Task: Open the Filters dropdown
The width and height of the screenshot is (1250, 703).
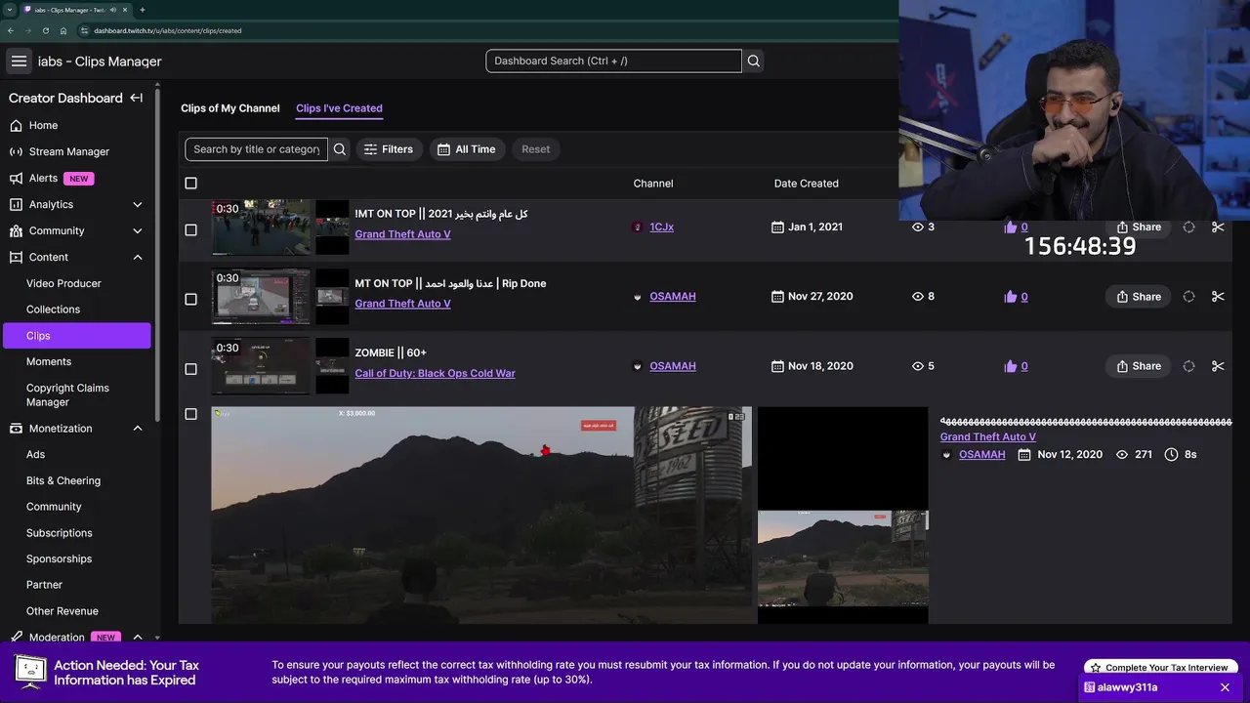Action: click(389, 149)
